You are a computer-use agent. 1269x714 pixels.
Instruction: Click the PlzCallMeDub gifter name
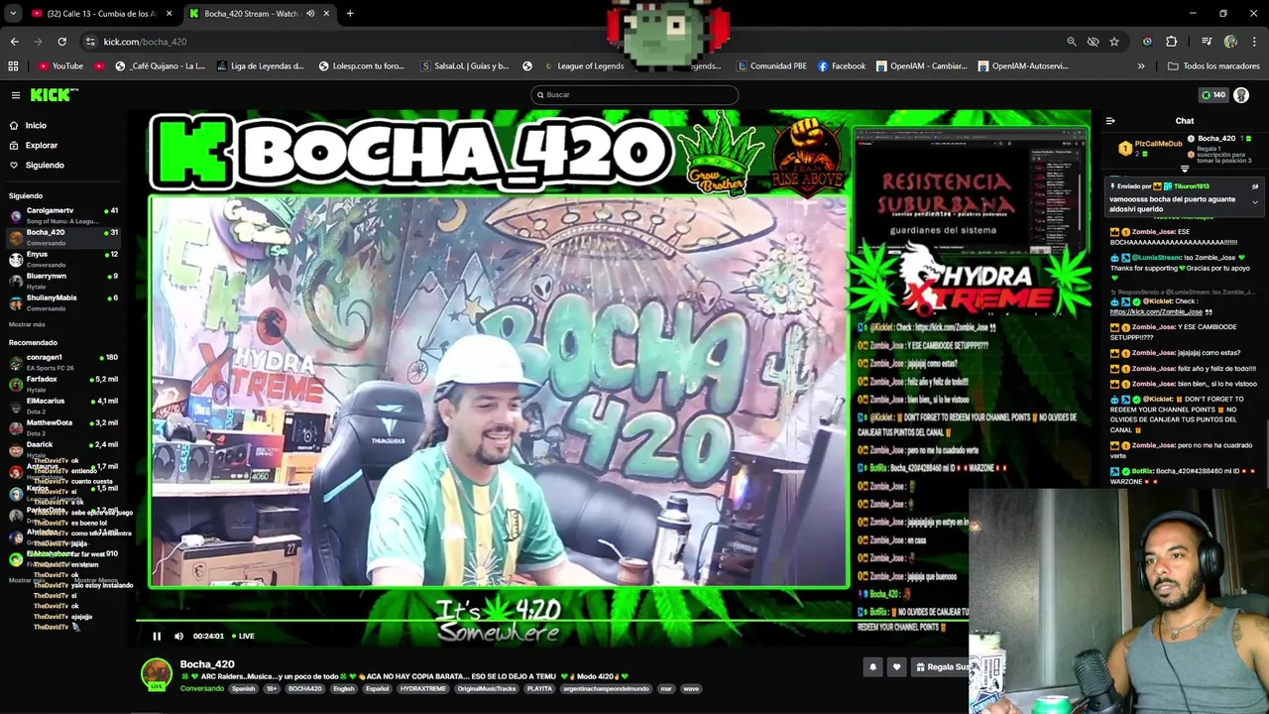click(1158, 145)
